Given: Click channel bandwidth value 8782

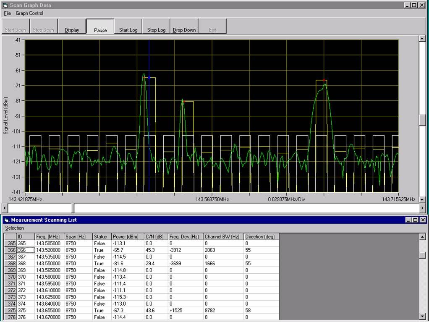Looking at the screenshot, I should [224, 311].
